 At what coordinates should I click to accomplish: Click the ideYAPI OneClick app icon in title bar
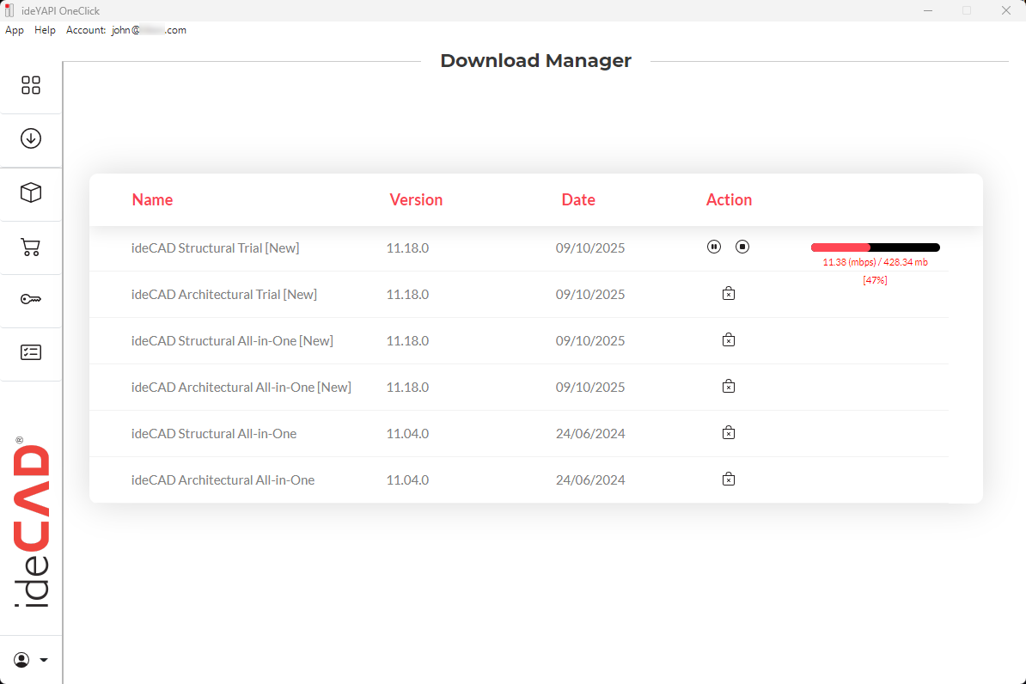pyautogui.click(x=9, y=10)
